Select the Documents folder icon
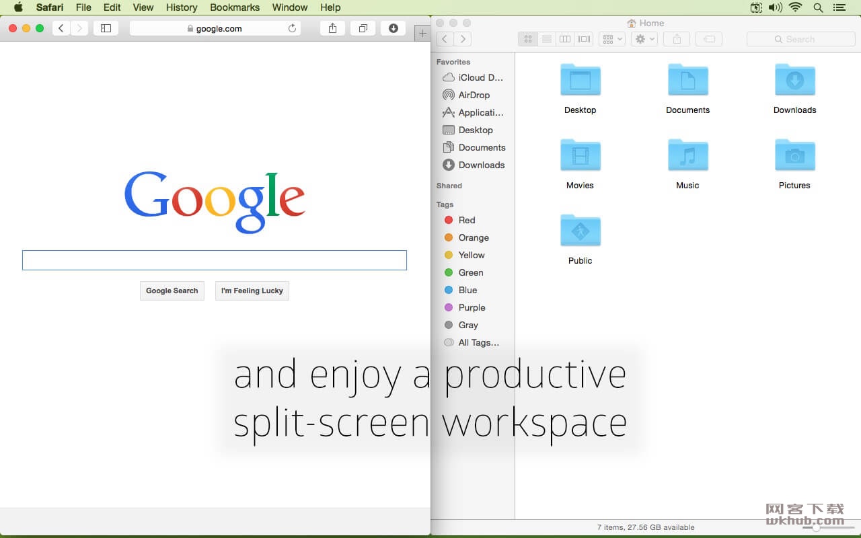861x538 pixels. [687, 80]
